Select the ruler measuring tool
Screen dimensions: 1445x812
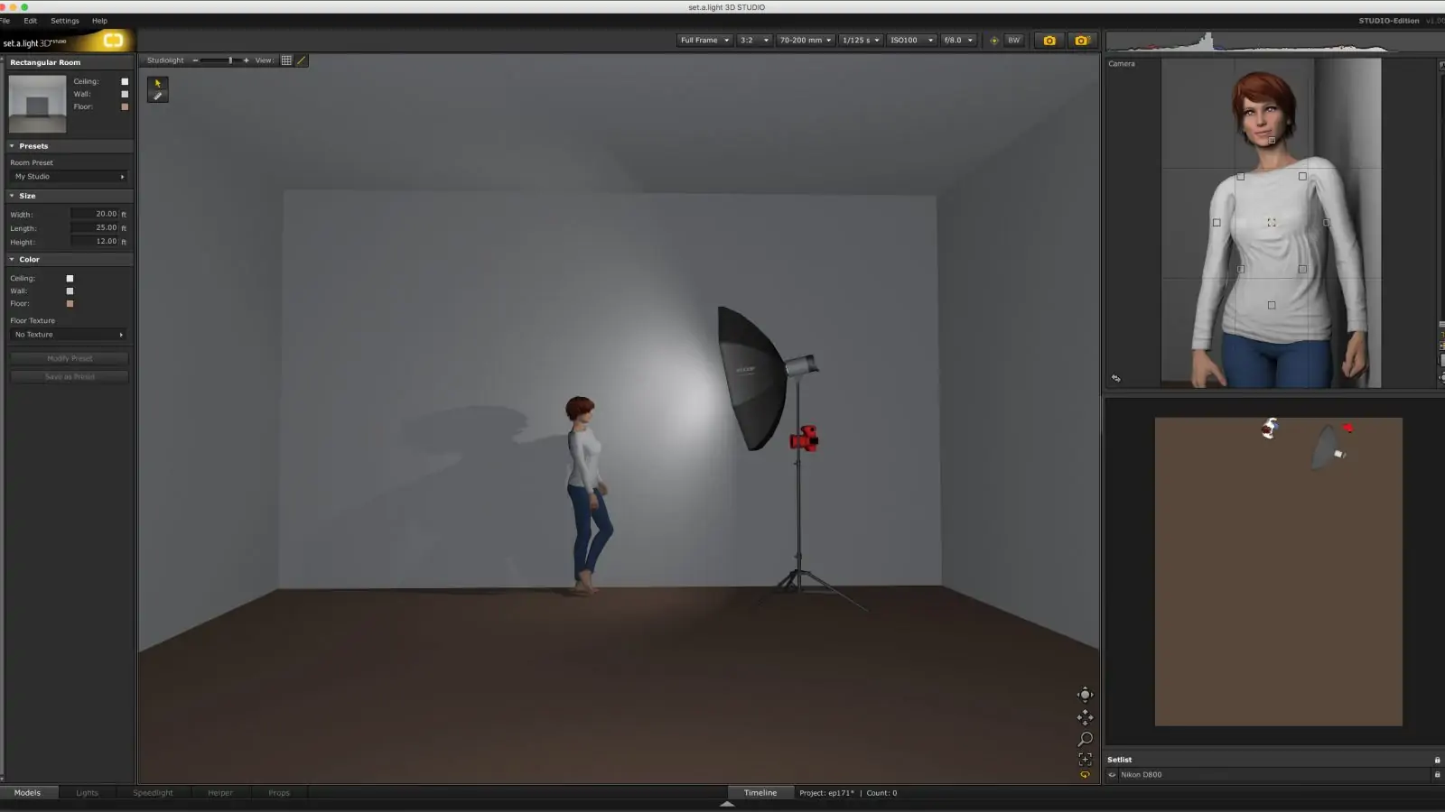(158, 96)
